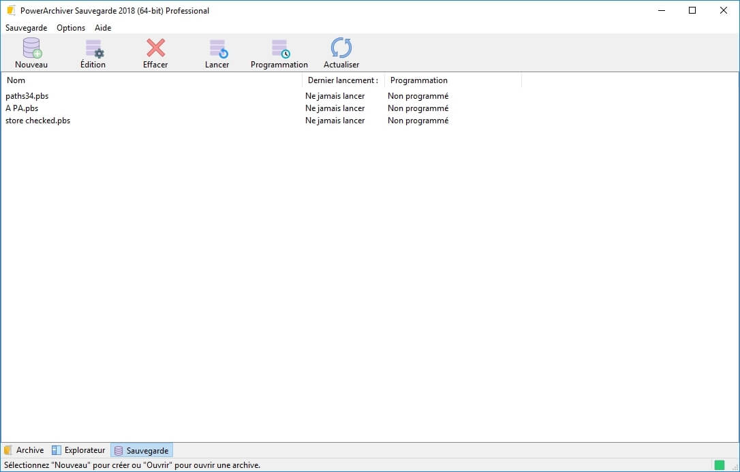Sort by Dernier lancement column header

(342, 80)
